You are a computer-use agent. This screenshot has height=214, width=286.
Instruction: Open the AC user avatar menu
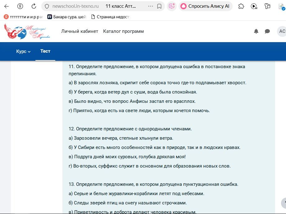(x=282, y=31)
